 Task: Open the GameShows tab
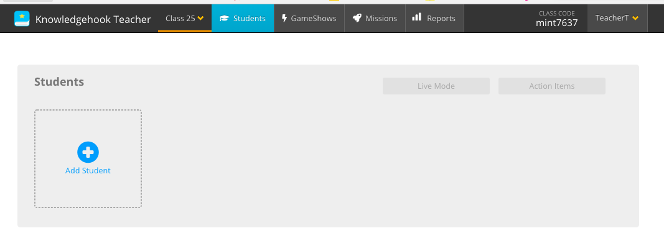309,18
